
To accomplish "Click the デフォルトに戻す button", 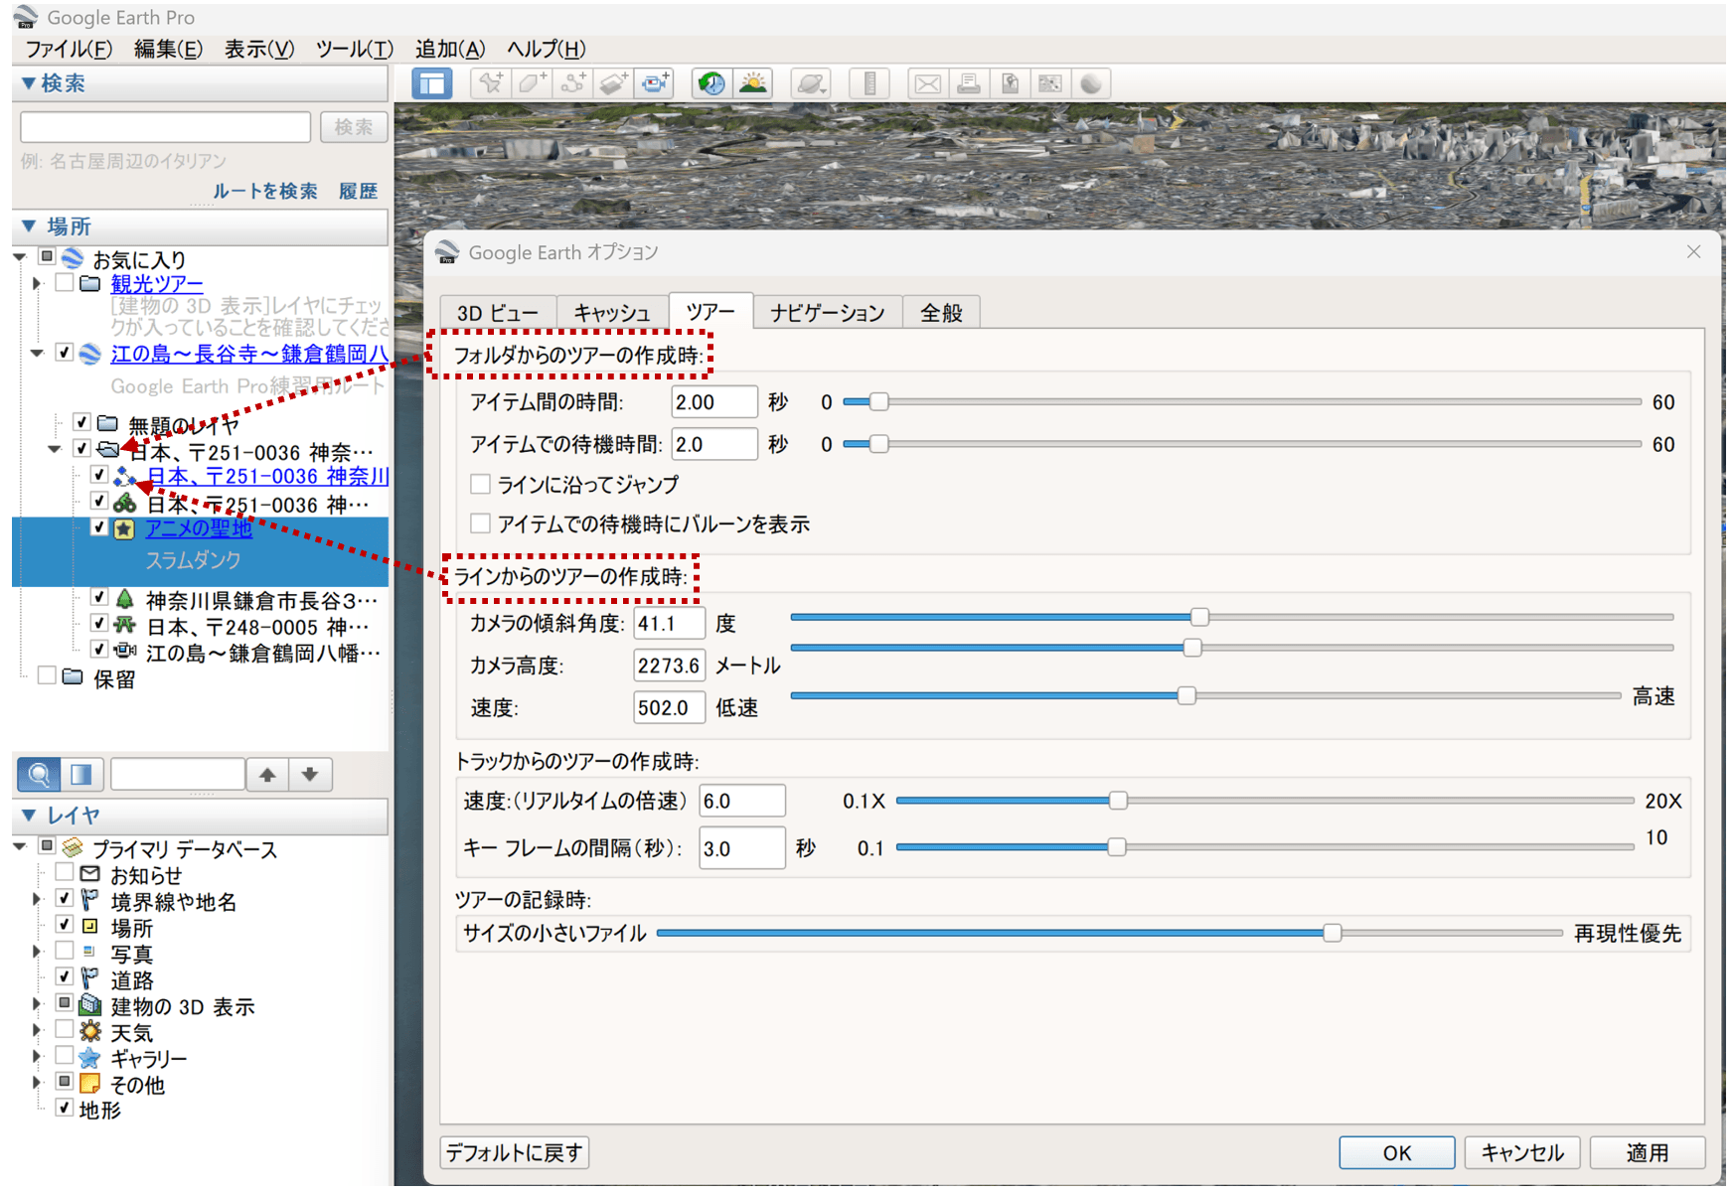I will (514, 1152).
